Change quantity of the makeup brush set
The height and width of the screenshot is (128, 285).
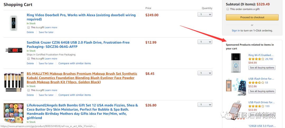(x=205, y=73)
